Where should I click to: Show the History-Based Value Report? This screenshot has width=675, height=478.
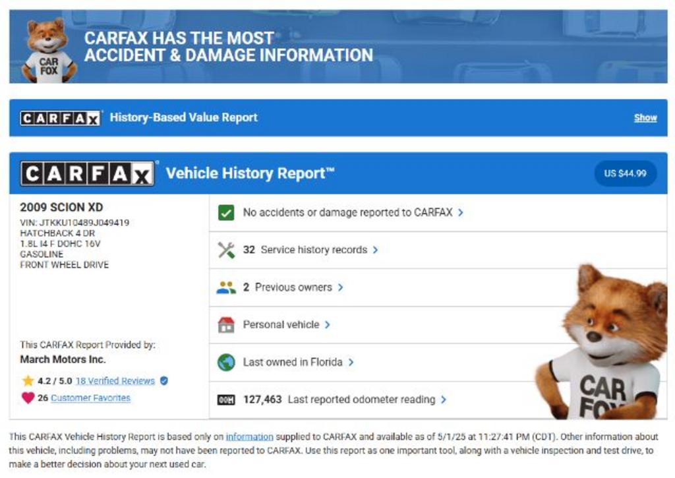pyautogui.click(x=645, y=118)
